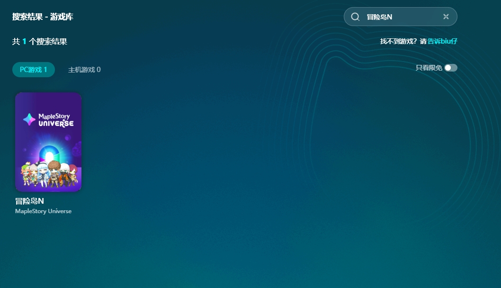Click the 只看限免 label text
This screenshot has width=501, height=288.
(x=429, y=68)
